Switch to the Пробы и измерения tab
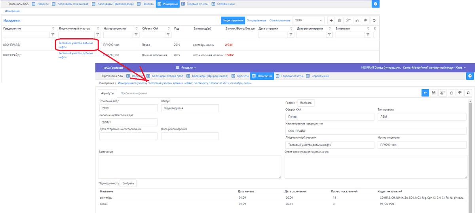 point(134,93)
